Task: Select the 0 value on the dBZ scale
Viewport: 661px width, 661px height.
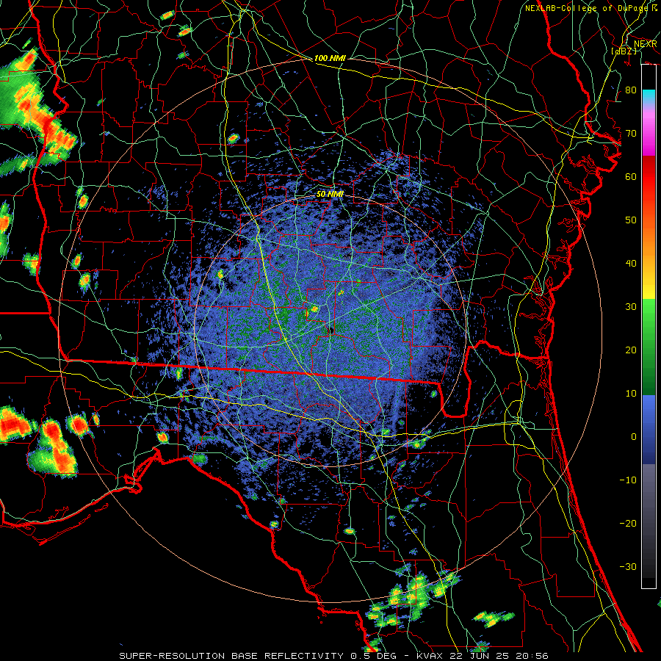Action: (x=634, y=437)
